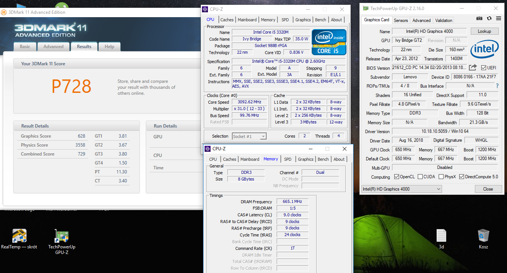Click the Subvendor value Lenovo
The height and width of the screenshot is (273, 507).
(410, 77)
